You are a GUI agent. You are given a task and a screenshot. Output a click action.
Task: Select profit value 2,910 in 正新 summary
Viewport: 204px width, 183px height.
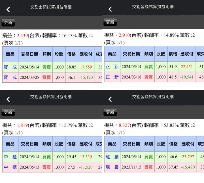(x=124, y=35)
